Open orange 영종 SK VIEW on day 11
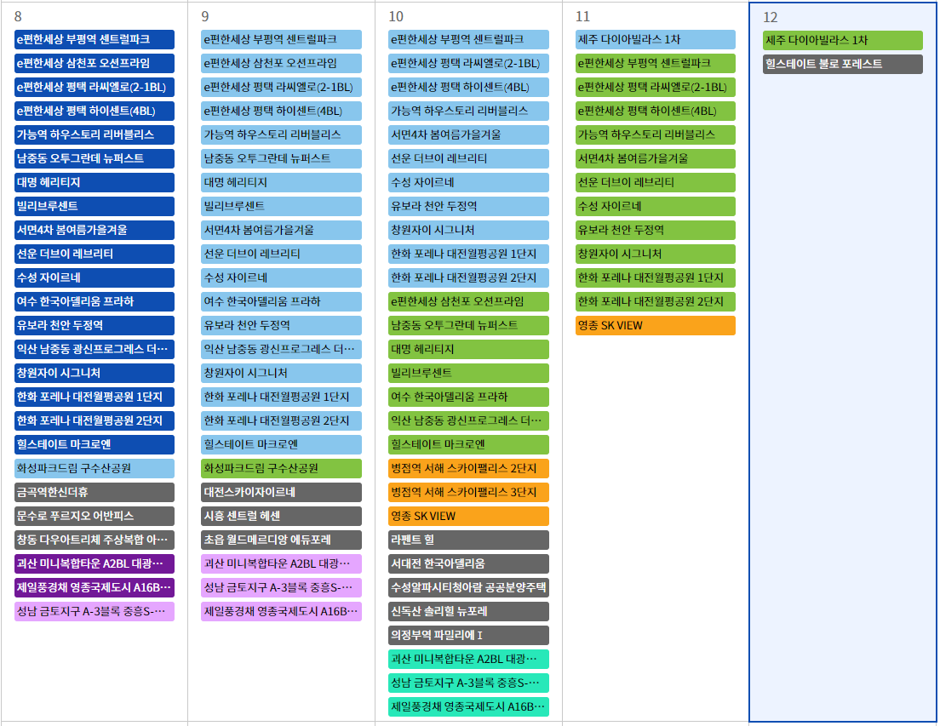The height and width of the screenshot is (726, 940). pyautogui.click(x=656, y=325)
